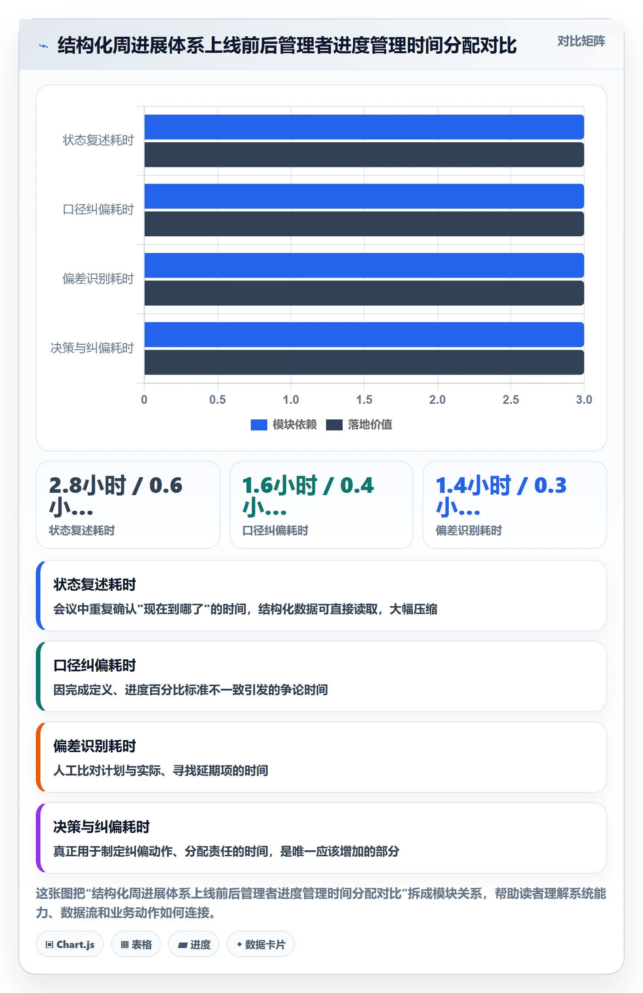Click the dark bar for 状态复述耗时

(364, 155)
